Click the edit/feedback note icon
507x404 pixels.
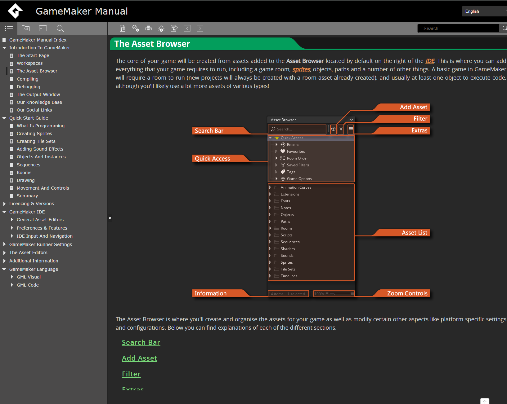pos(174,29)
